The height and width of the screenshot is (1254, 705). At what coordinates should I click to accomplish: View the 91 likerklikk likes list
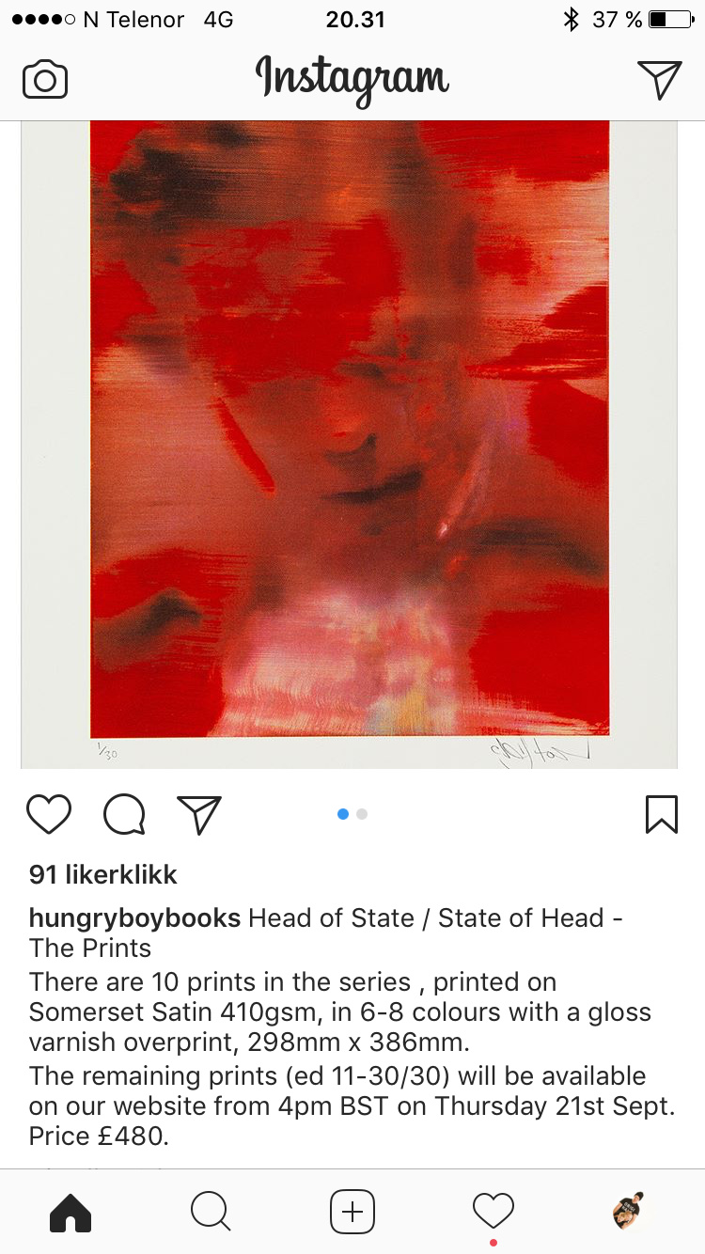(103, 874)
